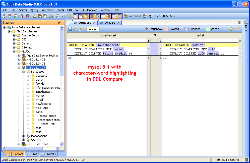Viewport: 250px width, 163px height.
Task: Click the Changed color swatch
Action: (186, 29)
